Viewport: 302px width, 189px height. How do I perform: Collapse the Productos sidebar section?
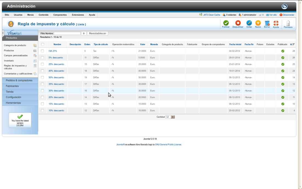20,38
